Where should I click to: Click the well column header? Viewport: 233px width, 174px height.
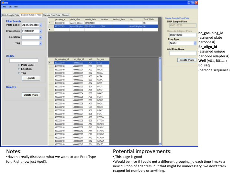pos(92,59)
